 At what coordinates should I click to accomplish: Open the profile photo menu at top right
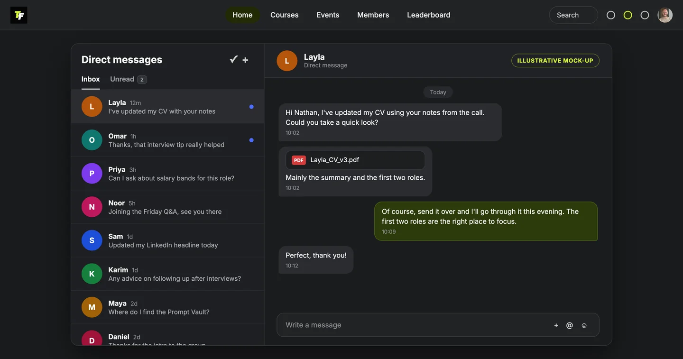(x=665, y=15)
